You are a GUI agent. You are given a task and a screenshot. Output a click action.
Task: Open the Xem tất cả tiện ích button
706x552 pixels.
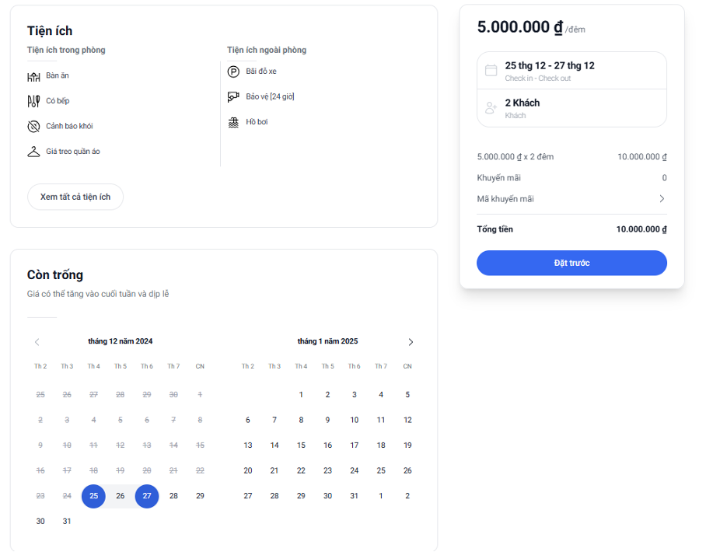click(75, 197)
